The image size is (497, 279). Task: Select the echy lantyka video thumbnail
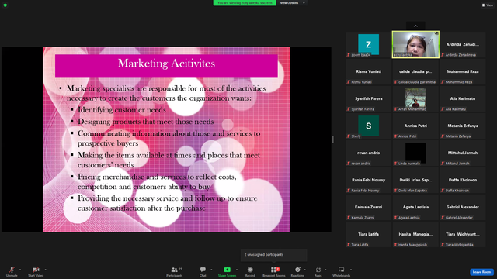pos(415,45)
